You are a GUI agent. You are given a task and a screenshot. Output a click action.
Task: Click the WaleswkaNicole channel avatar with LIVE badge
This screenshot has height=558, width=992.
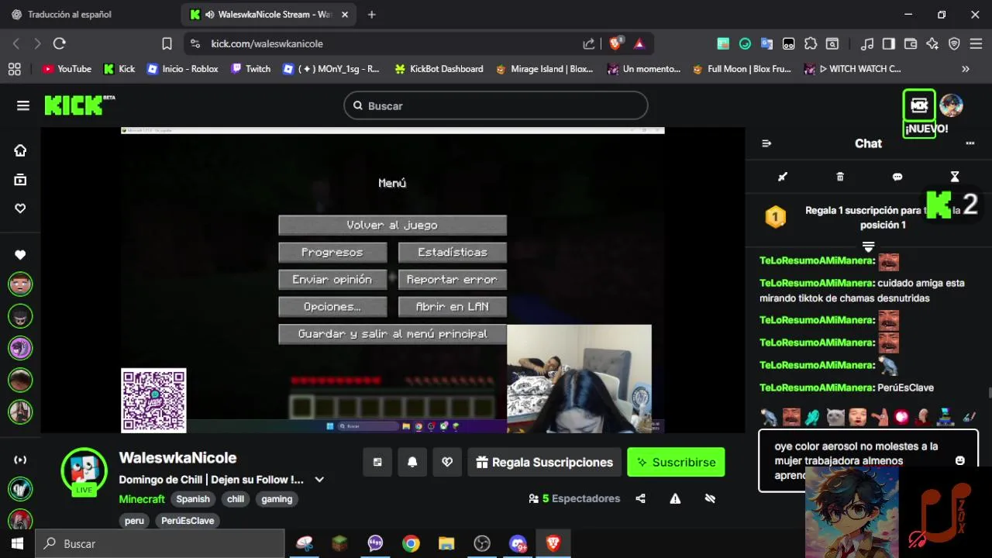[x=84, y=470]
